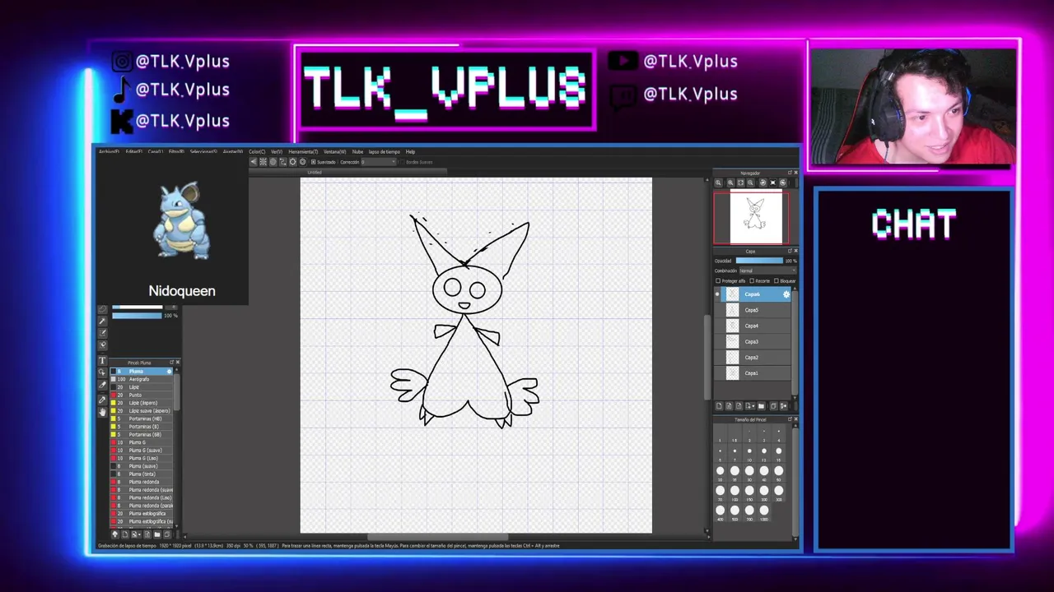Select the 1000 brush size dot
This screenshot has width=1054, height=592.
click(764, 510)
